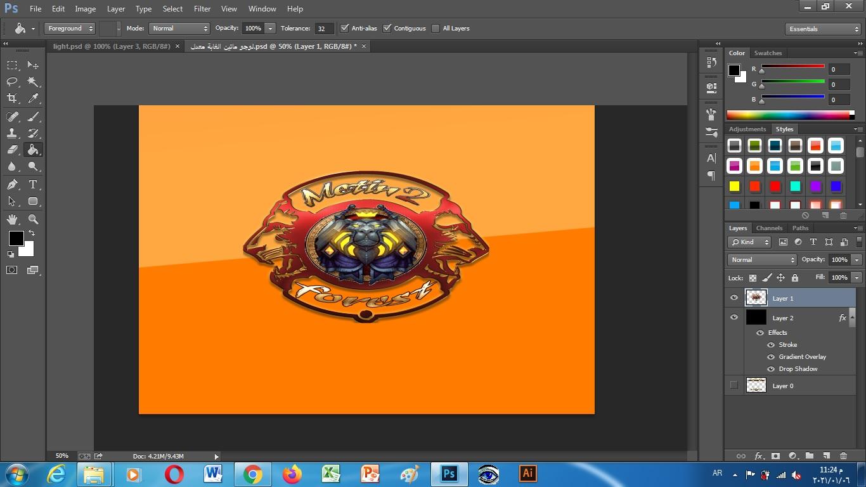The height and width of the screenshot is (487, 866).
Task: Open the Layer menu
Action: [116, 9]
